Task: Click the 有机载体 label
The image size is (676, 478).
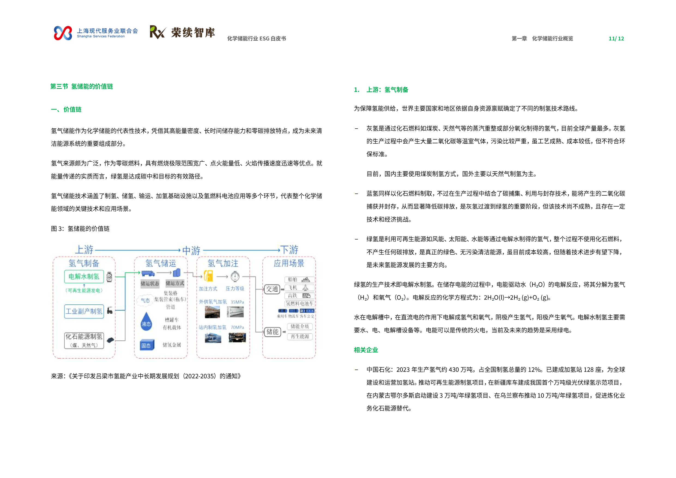Action: pos(172,328)
